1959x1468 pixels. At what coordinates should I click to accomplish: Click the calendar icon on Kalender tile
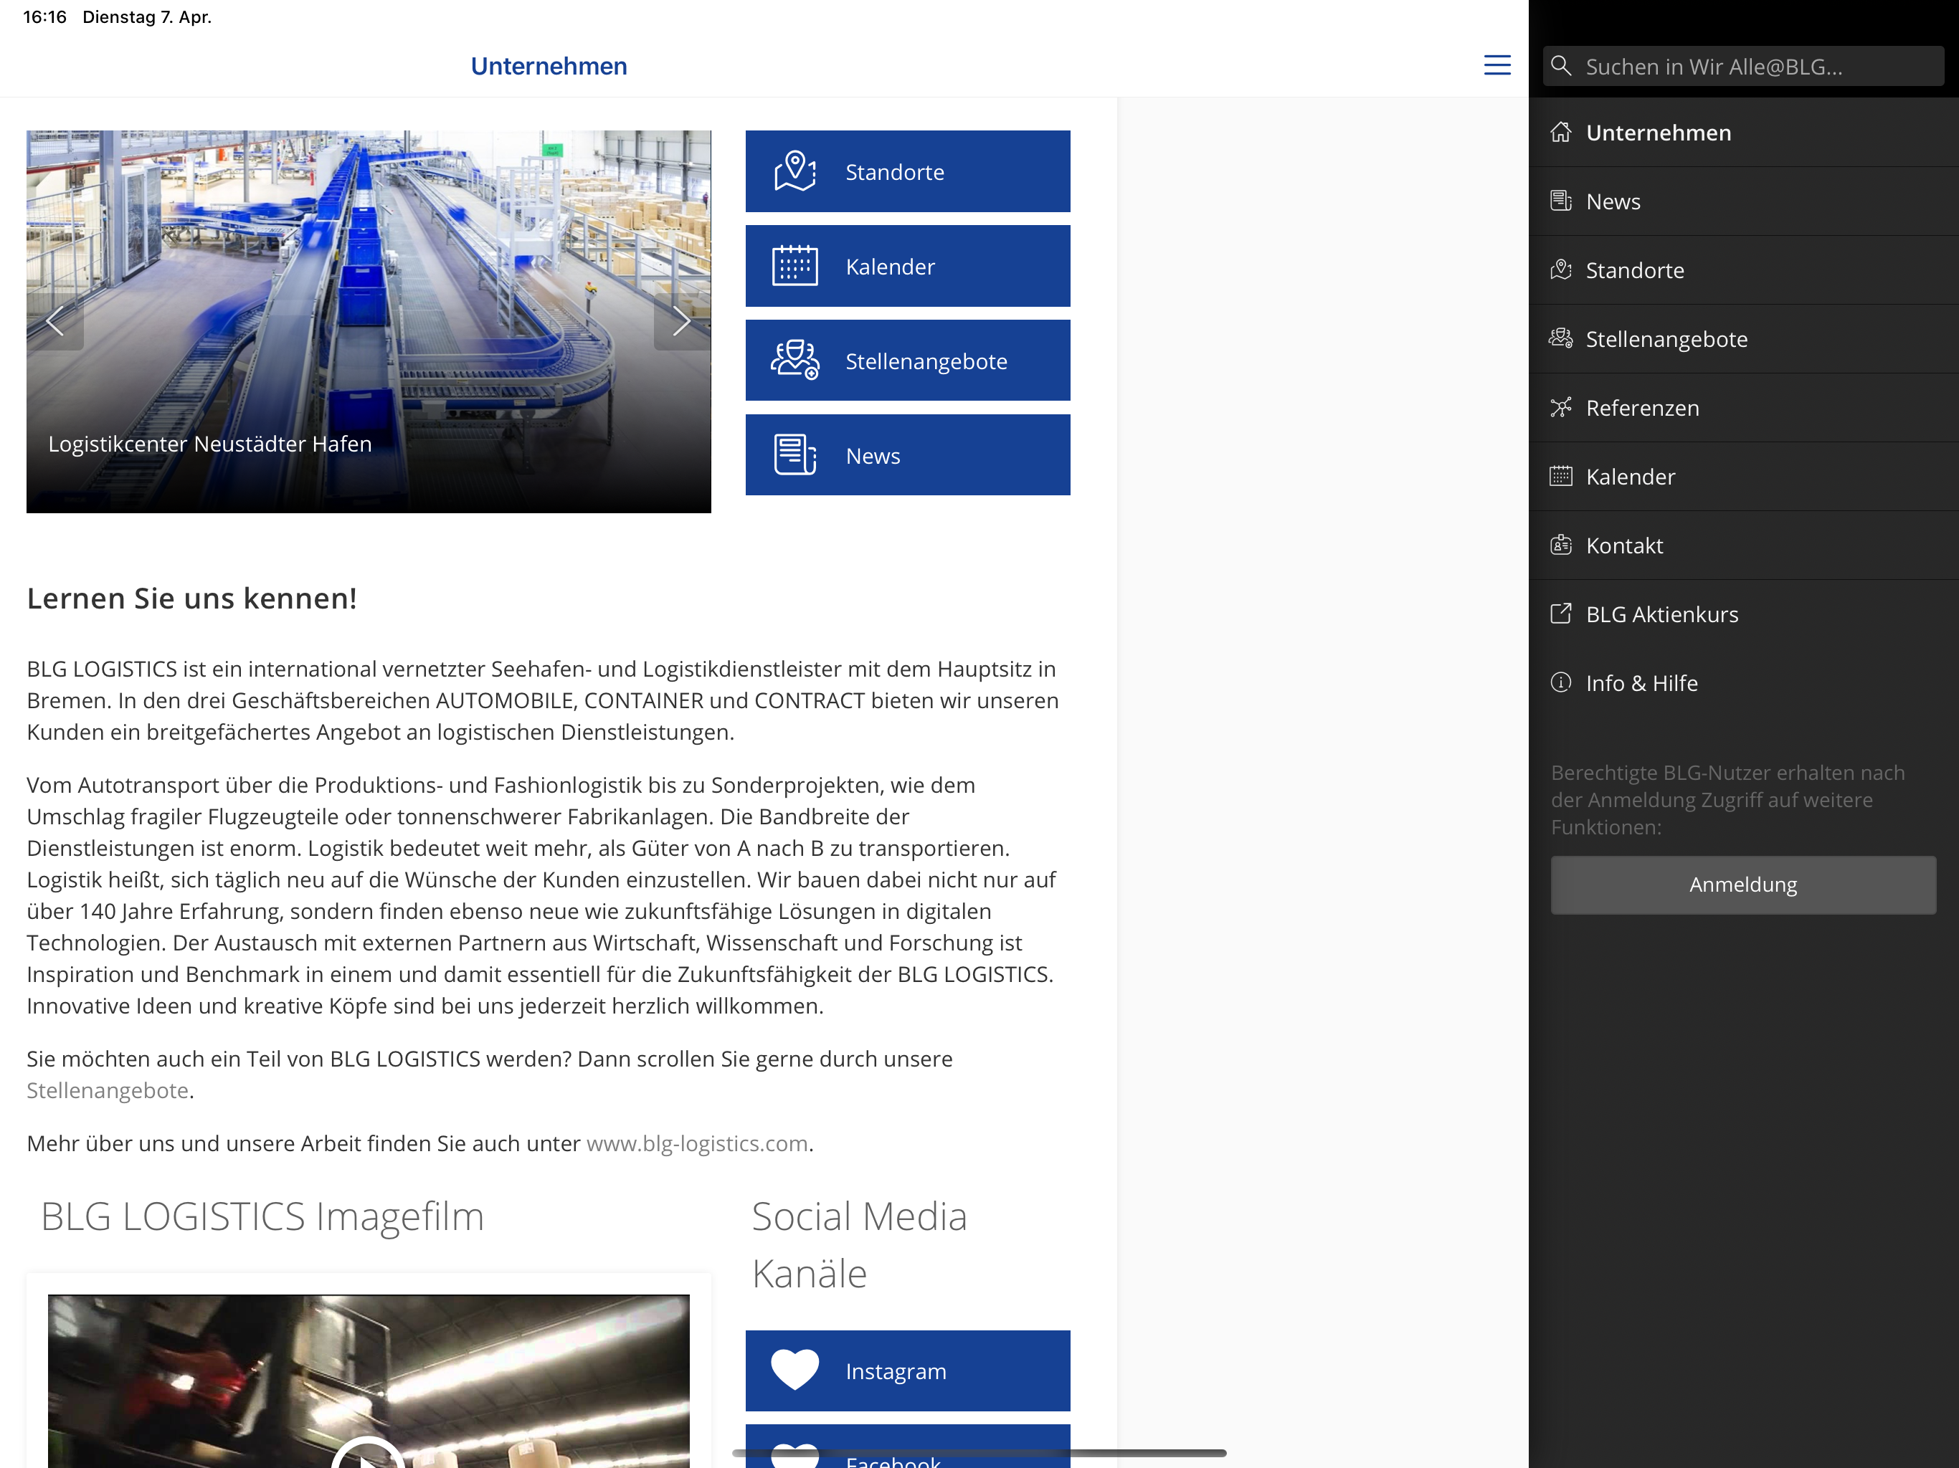794,266
